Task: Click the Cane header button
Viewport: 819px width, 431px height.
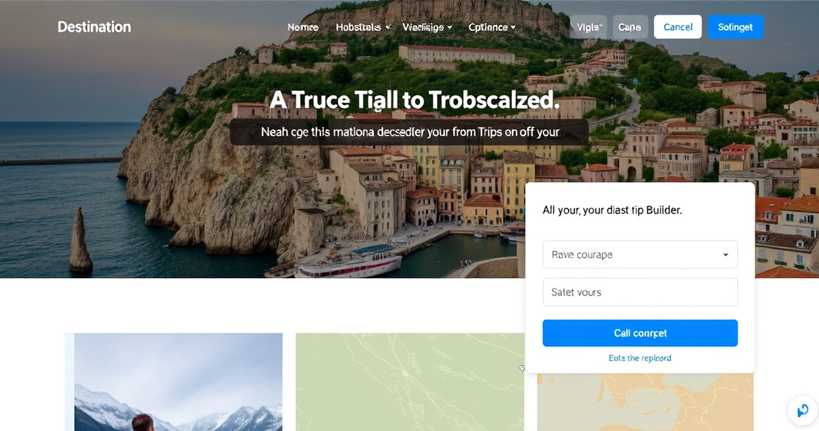Action: (630, 27)
